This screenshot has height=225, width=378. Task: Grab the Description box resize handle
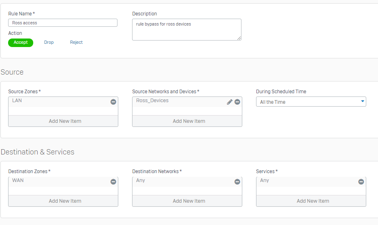(239, 38)
